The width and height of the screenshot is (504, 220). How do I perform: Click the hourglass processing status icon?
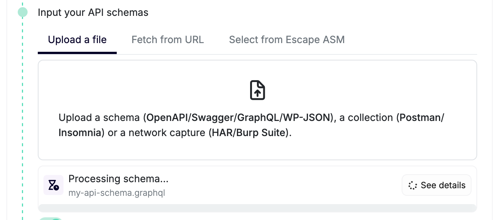point(53,185)
